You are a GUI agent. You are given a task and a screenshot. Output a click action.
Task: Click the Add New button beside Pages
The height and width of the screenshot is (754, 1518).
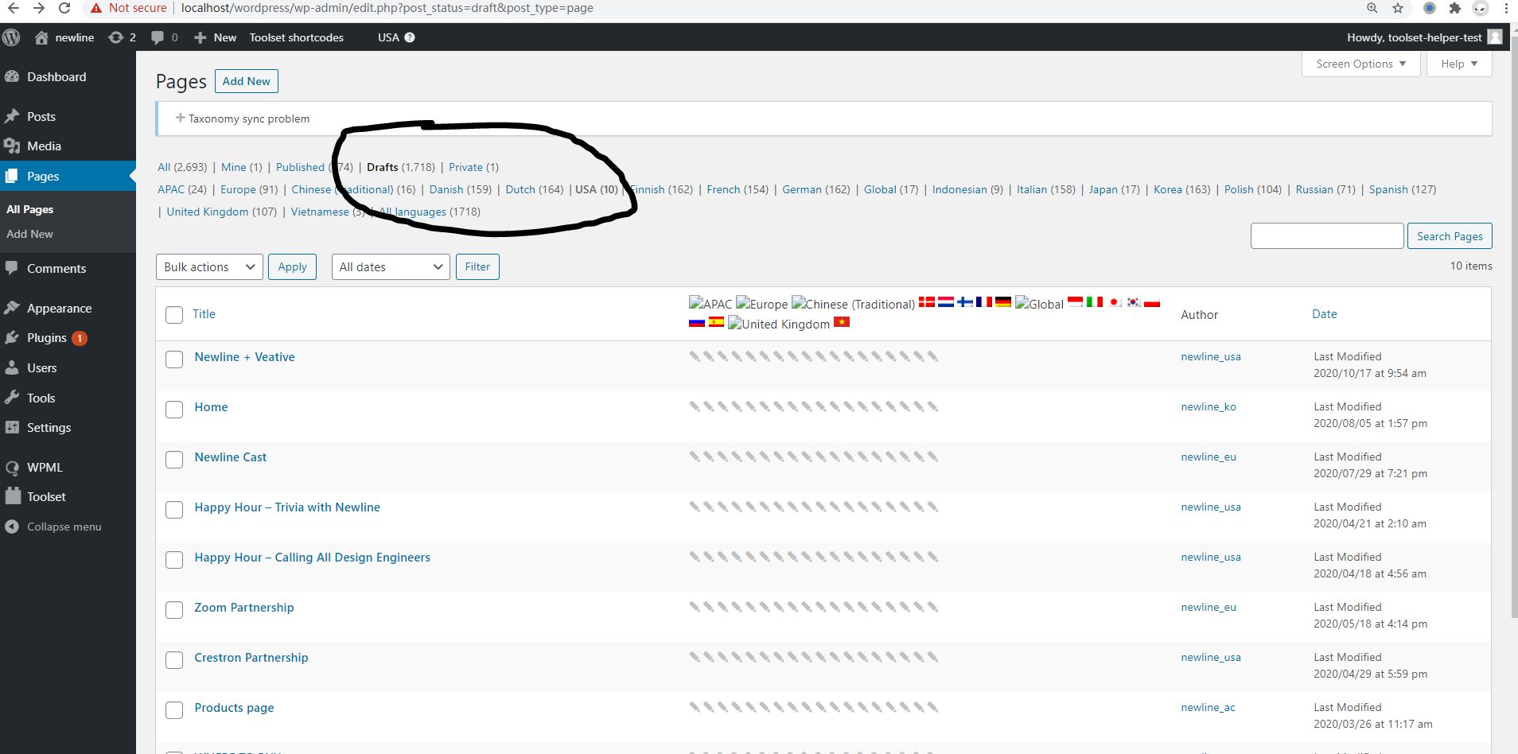point(246,81)
